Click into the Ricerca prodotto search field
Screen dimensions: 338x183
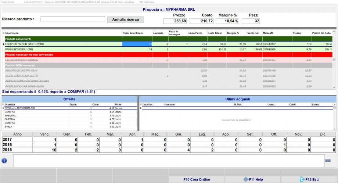coord(72,19)
